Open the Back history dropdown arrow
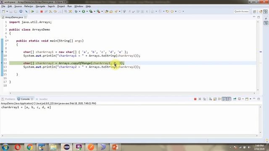Screen dimensions: 269x151 pos(176,11)
